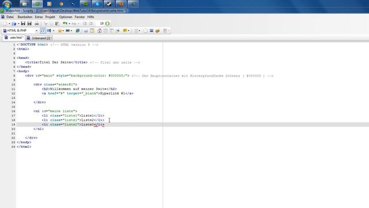This screenshot has width=369, height=208.
Task: Click the printer icon
Action: [x=37, y=24]
